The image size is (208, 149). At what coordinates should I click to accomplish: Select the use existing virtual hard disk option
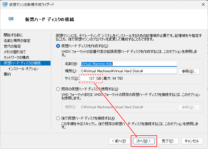pos(58,89)
